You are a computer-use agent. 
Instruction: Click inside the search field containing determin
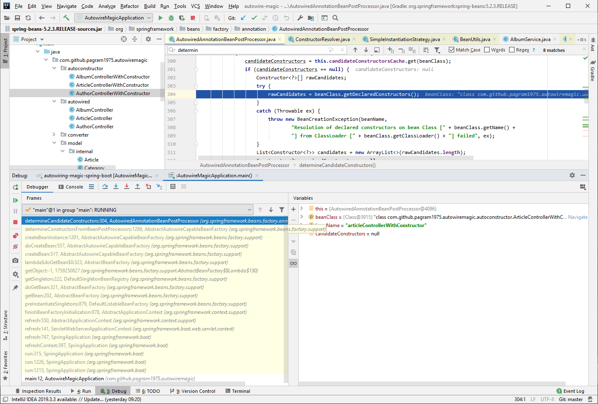click(x=208, y=49)
